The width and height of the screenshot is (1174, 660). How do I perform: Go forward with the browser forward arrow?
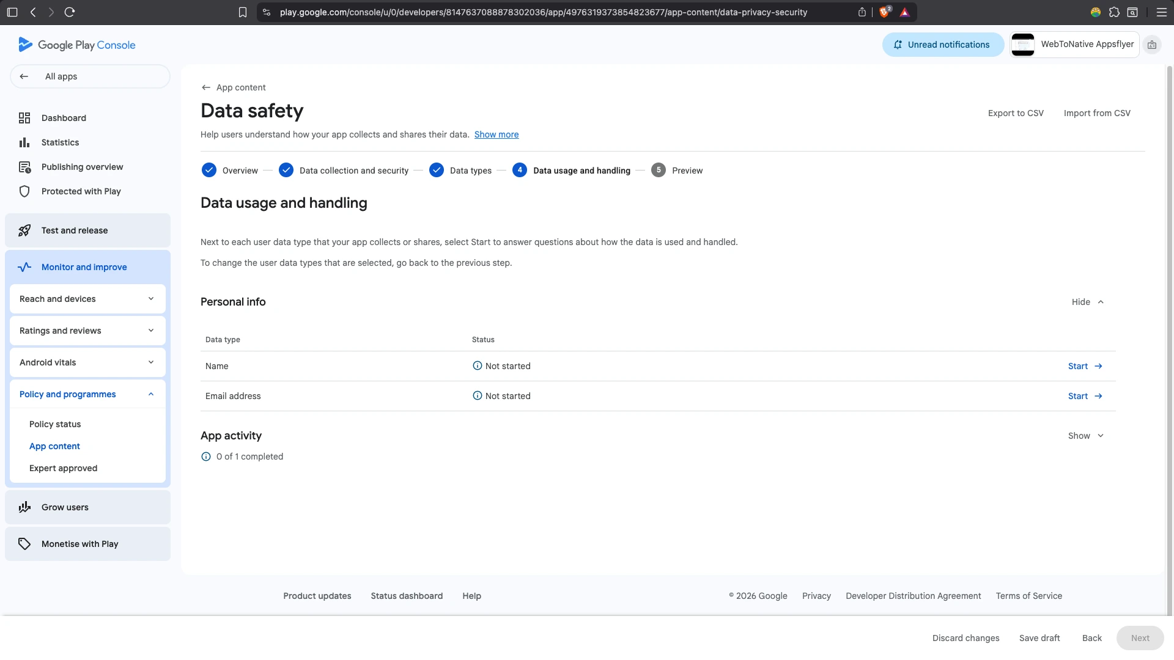point(51,12)
